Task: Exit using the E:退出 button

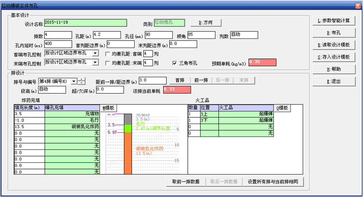Action: tap(334, 81)
